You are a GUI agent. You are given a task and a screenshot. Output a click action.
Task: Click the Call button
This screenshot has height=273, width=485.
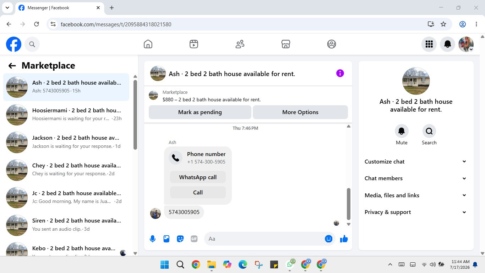pos(198,192)
